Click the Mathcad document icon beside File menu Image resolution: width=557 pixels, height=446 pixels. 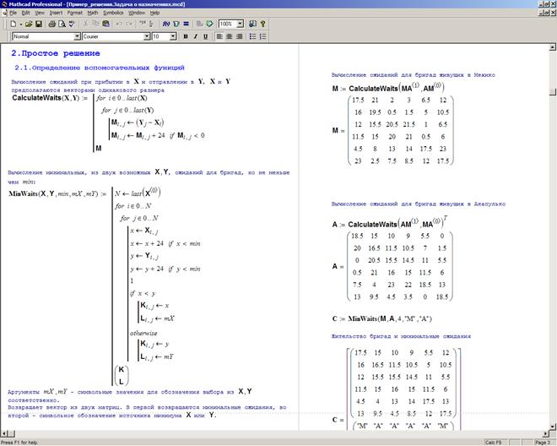click(4, 13)
